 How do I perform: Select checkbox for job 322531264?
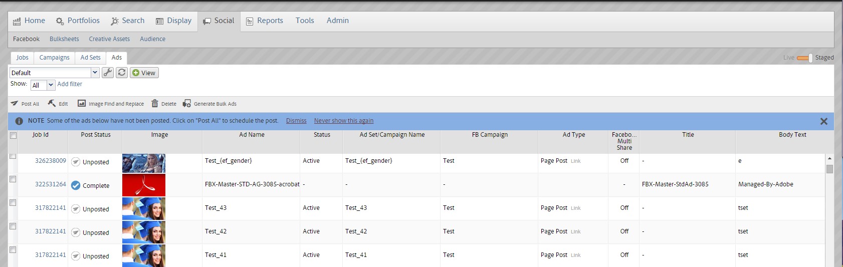click(13, 179)
